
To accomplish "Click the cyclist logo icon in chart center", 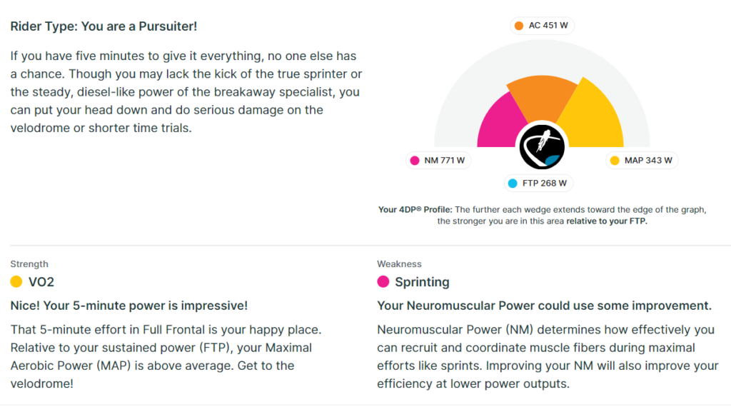I will [542, 147].
